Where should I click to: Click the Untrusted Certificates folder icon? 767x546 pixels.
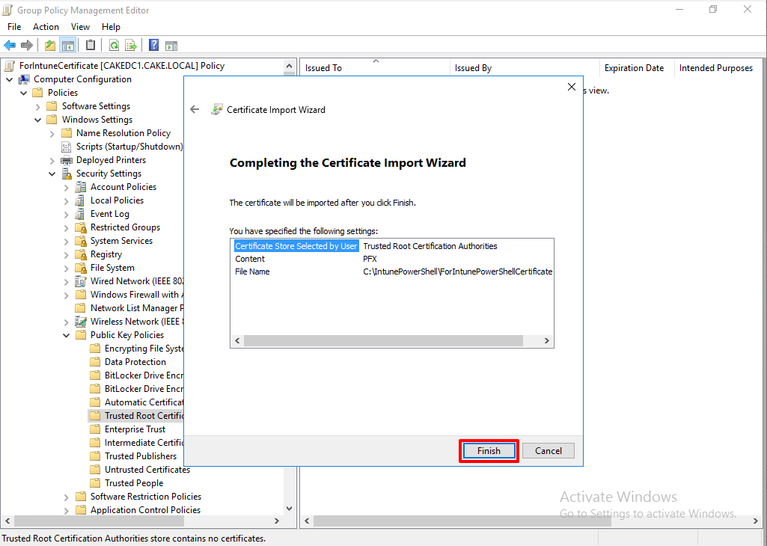(x=95, y=469)
